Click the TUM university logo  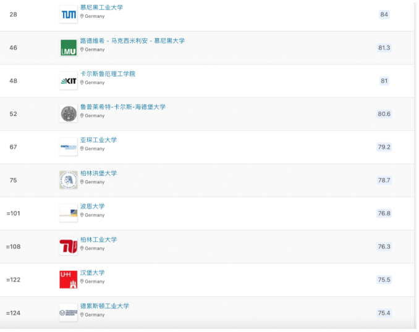point(69,14)
